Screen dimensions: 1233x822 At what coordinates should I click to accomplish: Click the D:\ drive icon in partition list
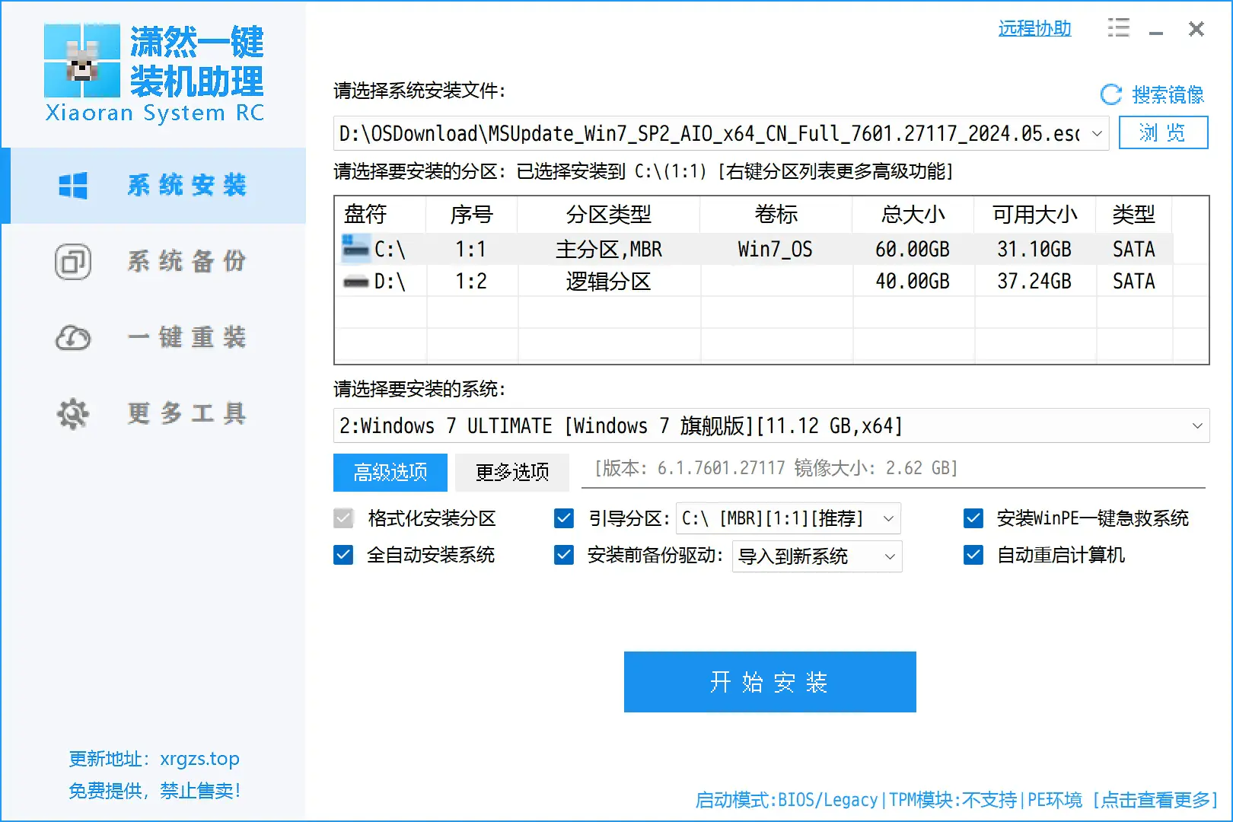pos(355,282)
